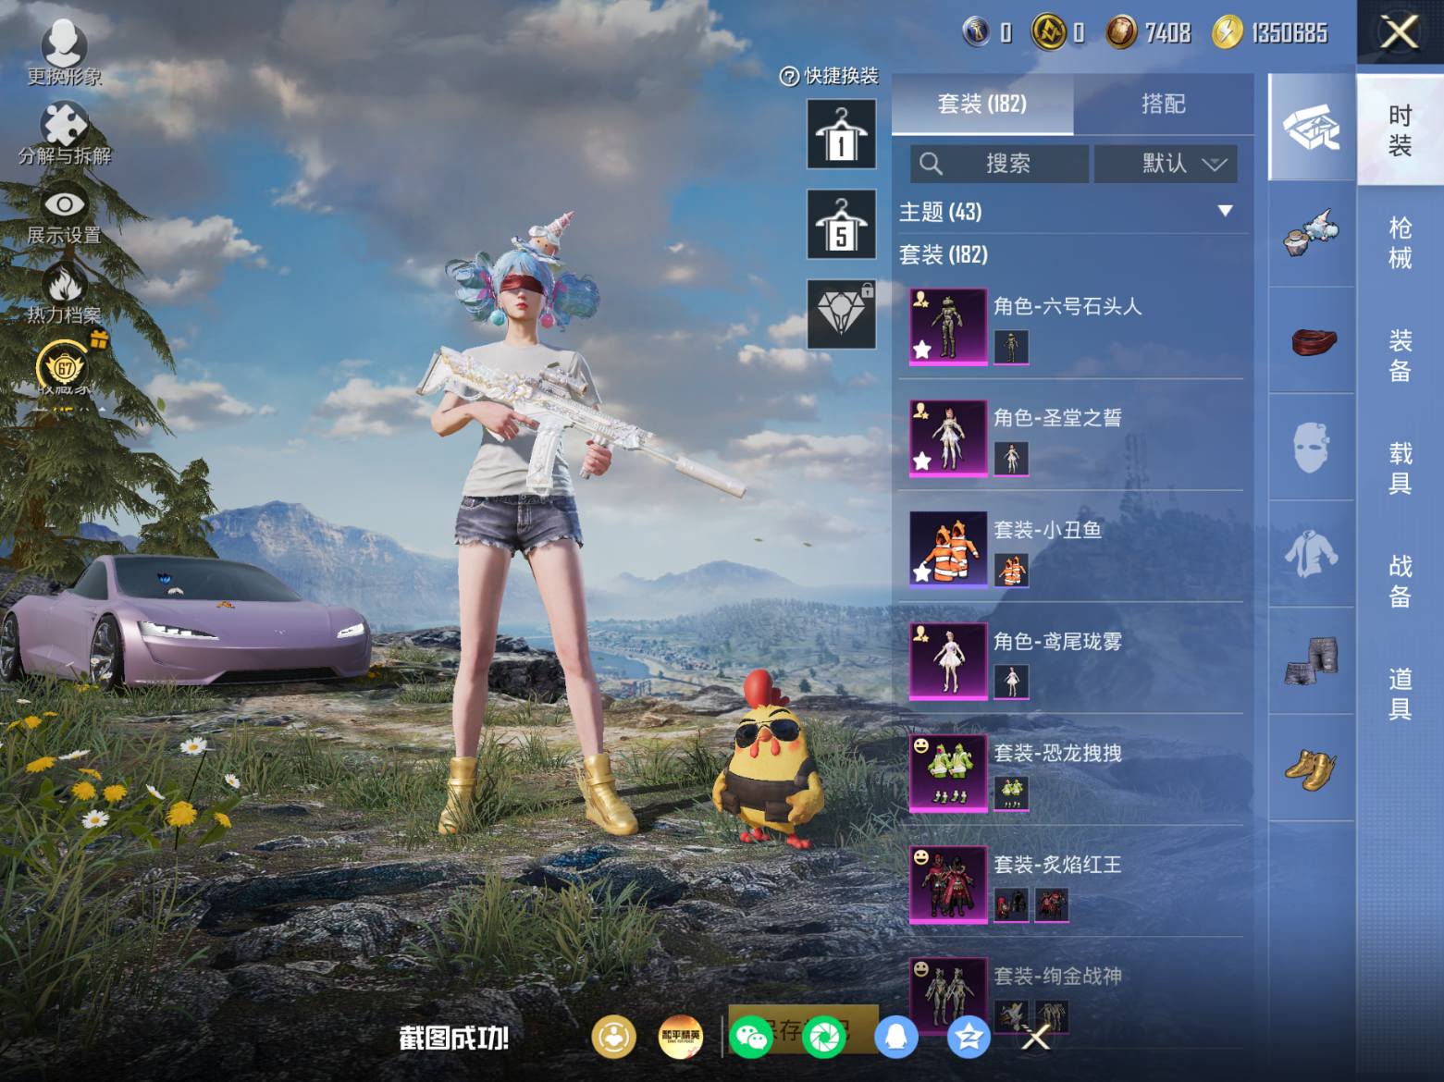Select the shirt tops category icon
Viewport: 1444px width, 1082px height.
coord(1311,555)
